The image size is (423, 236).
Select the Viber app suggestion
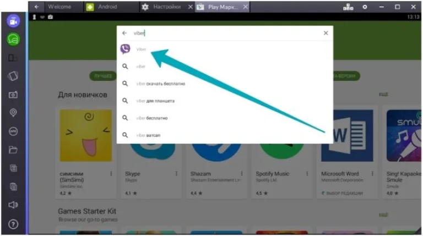click(x=225, y=49)
